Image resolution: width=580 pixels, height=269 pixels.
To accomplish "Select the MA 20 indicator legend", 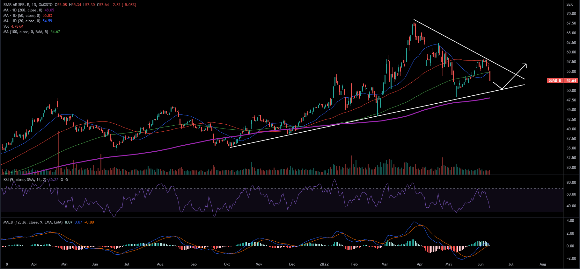I will (x=22, y=21).
